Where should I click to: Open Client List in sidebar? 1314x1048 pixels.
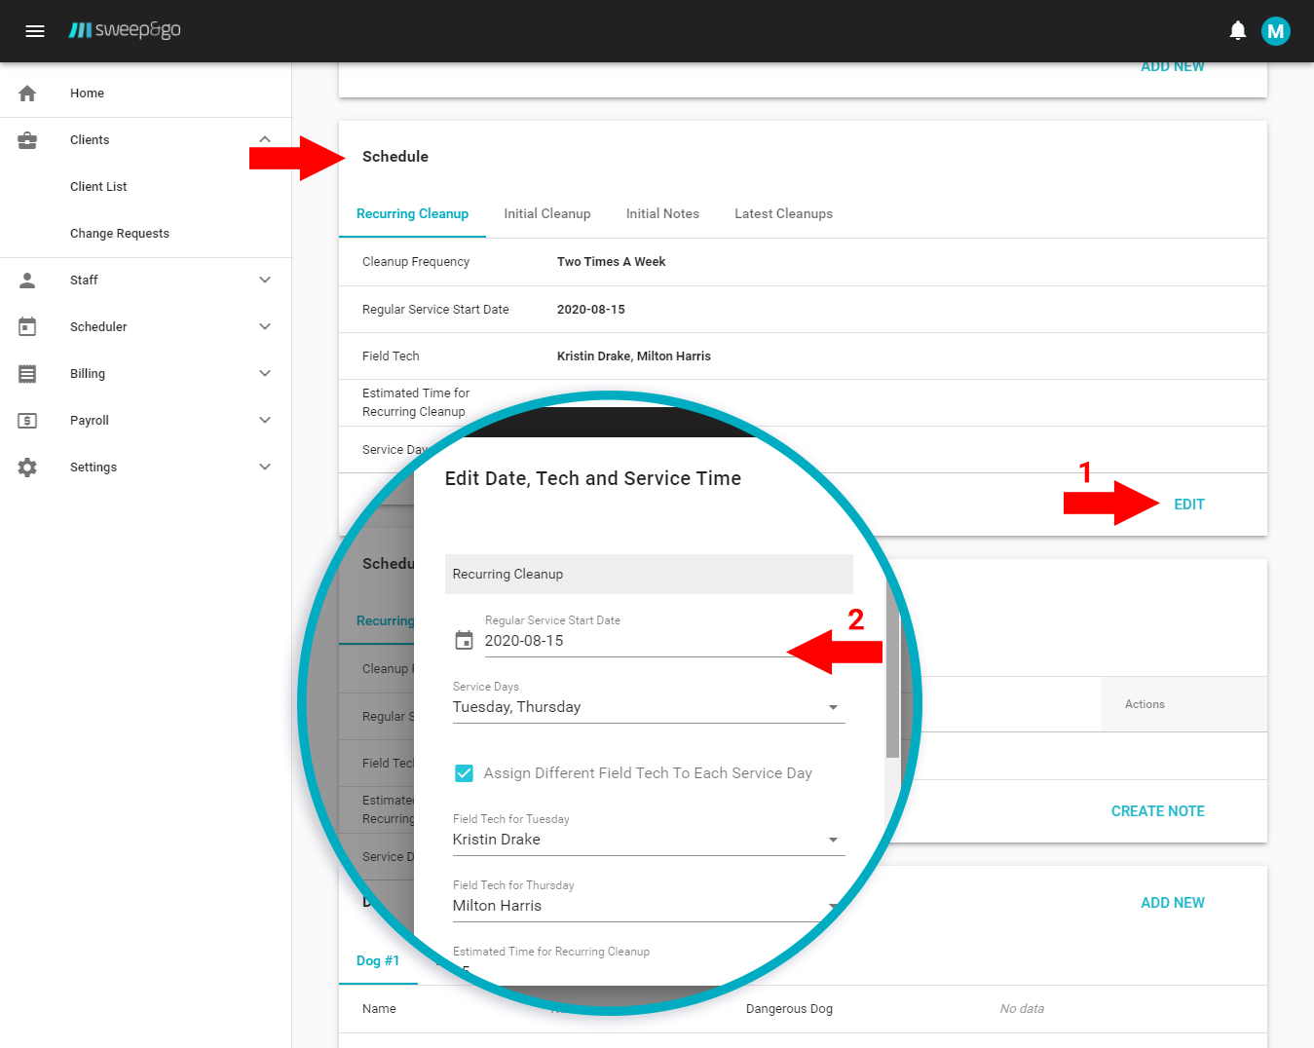coord(98,187)
